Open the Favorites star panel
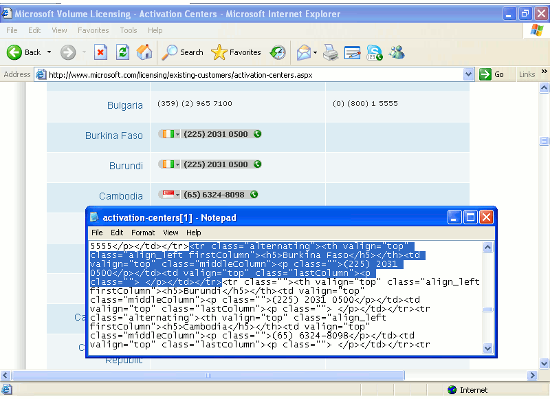The image size is (550, 399). pyautogui.click(x=236, y=53)
